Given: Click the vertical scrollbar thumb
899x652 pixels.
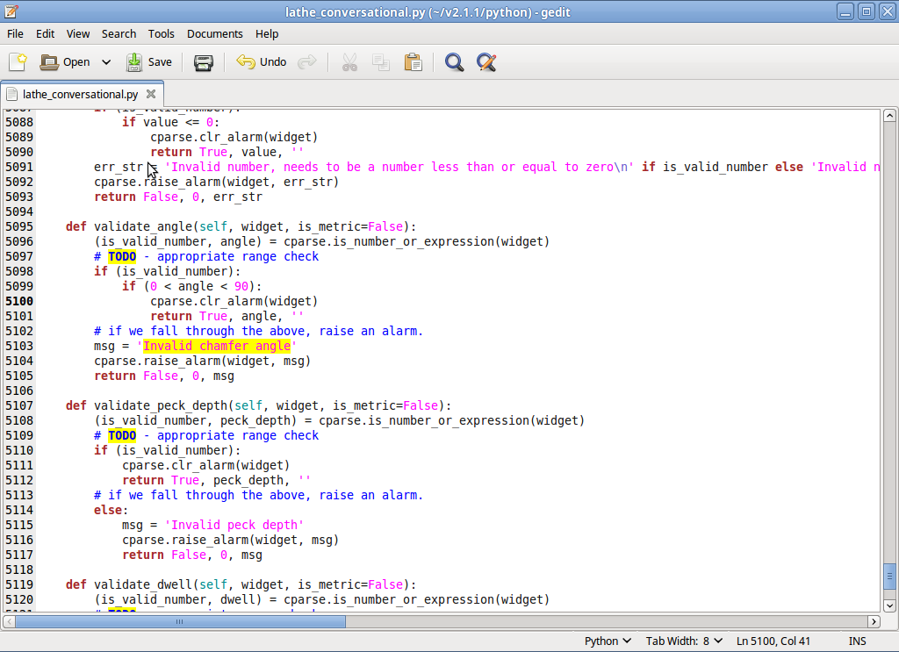Looking at the screenshot, I should coord(889,577).
